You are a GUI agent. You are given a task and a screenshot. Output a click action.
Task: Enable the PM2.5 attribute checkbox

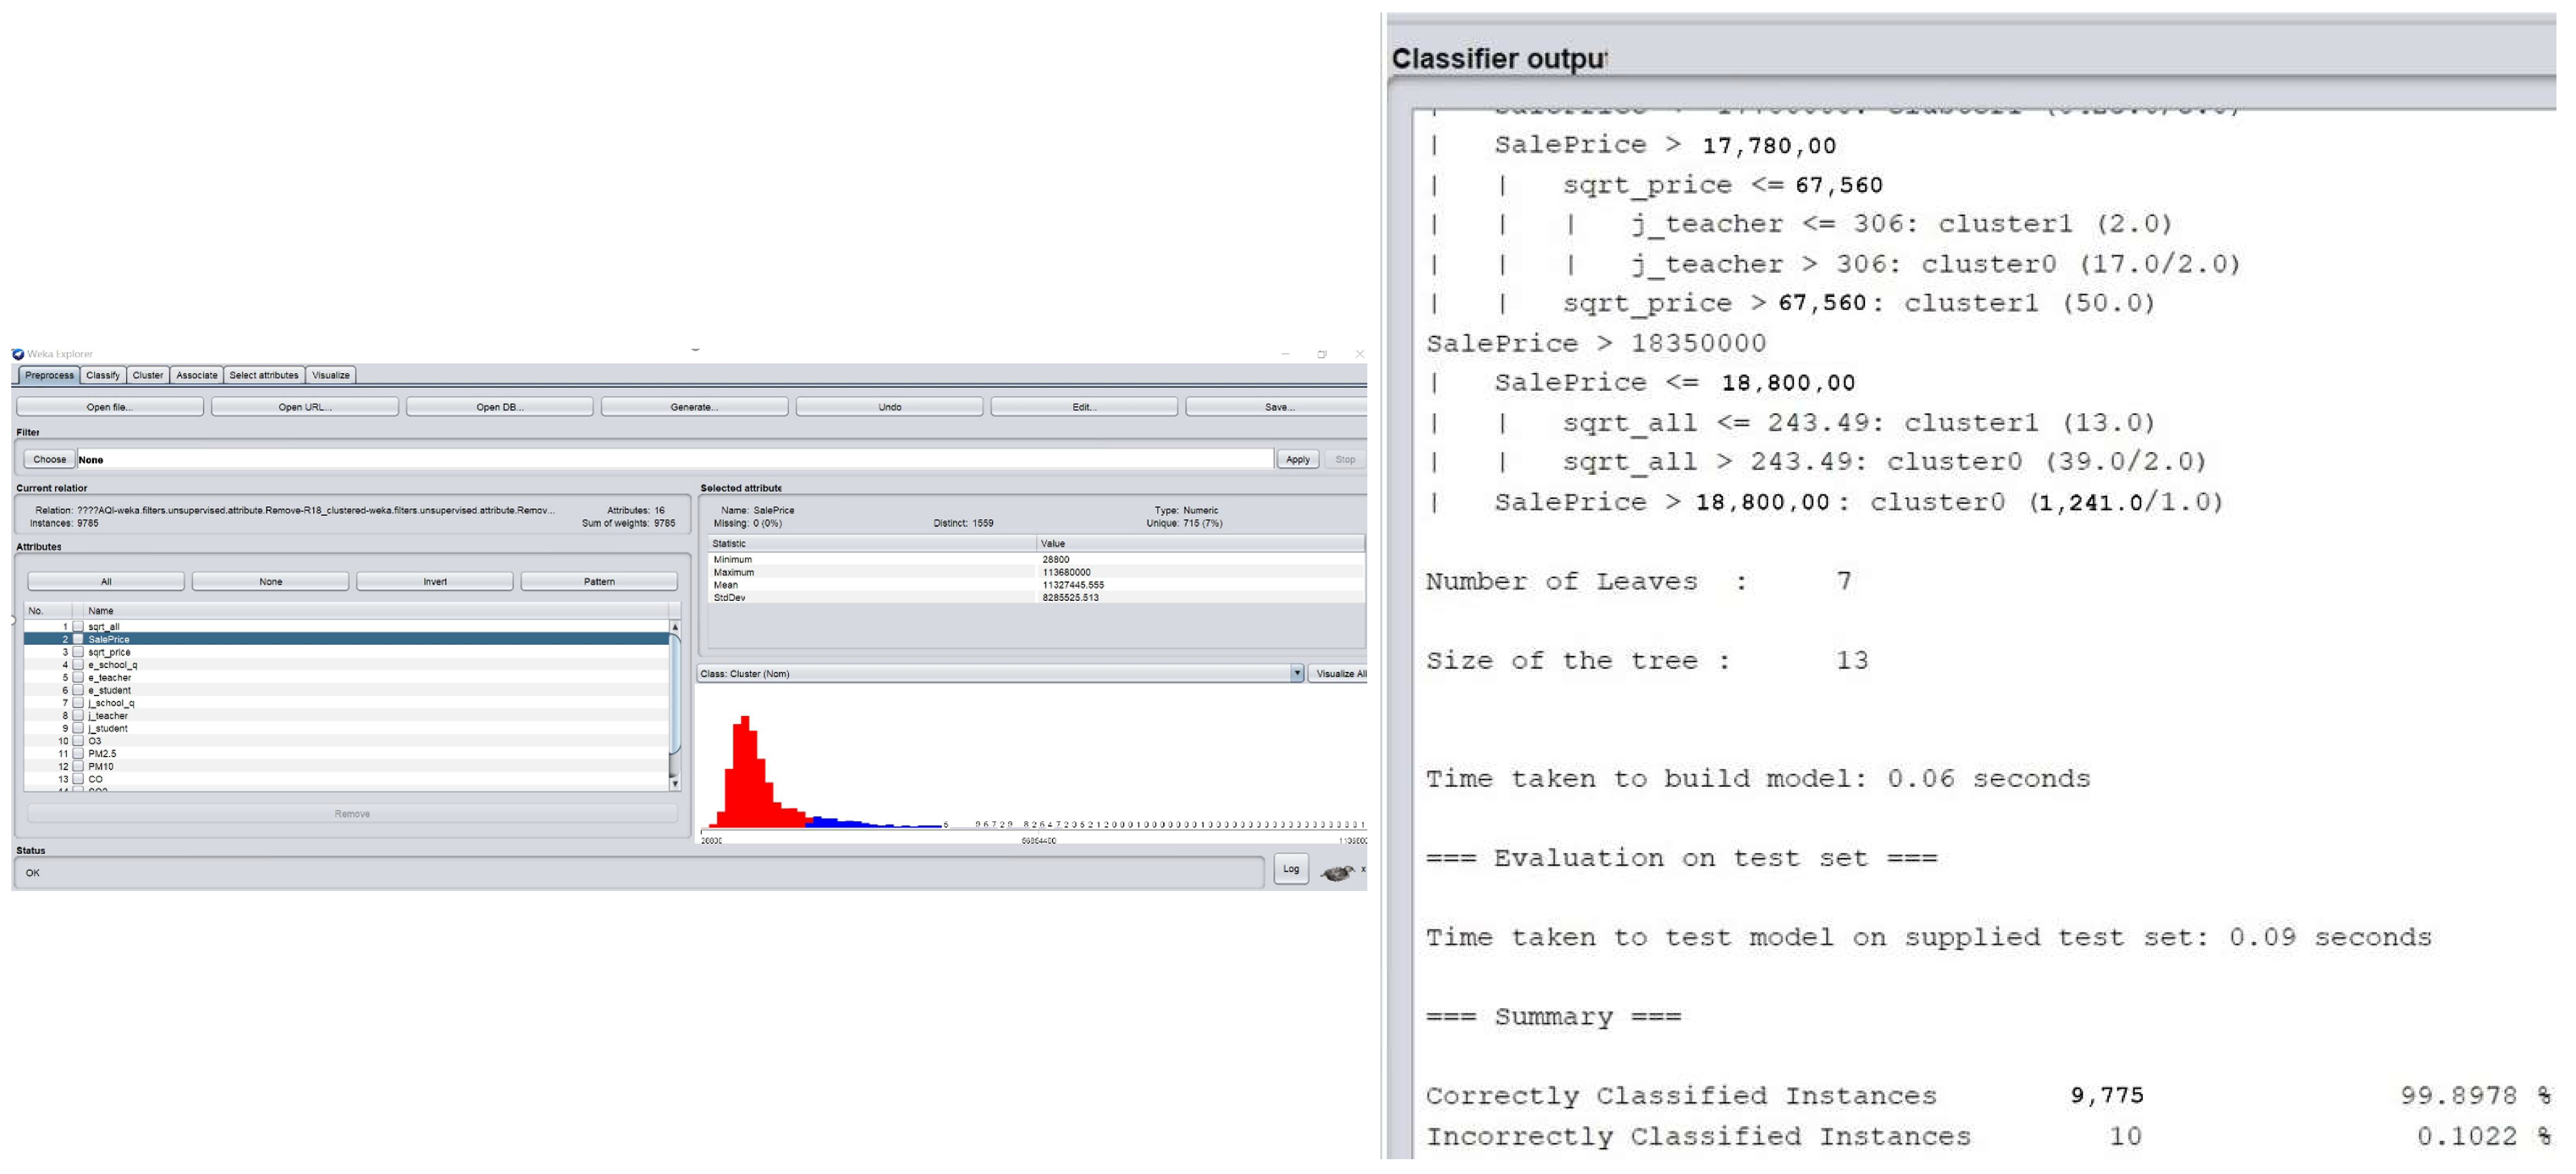[x=78, y=754]
